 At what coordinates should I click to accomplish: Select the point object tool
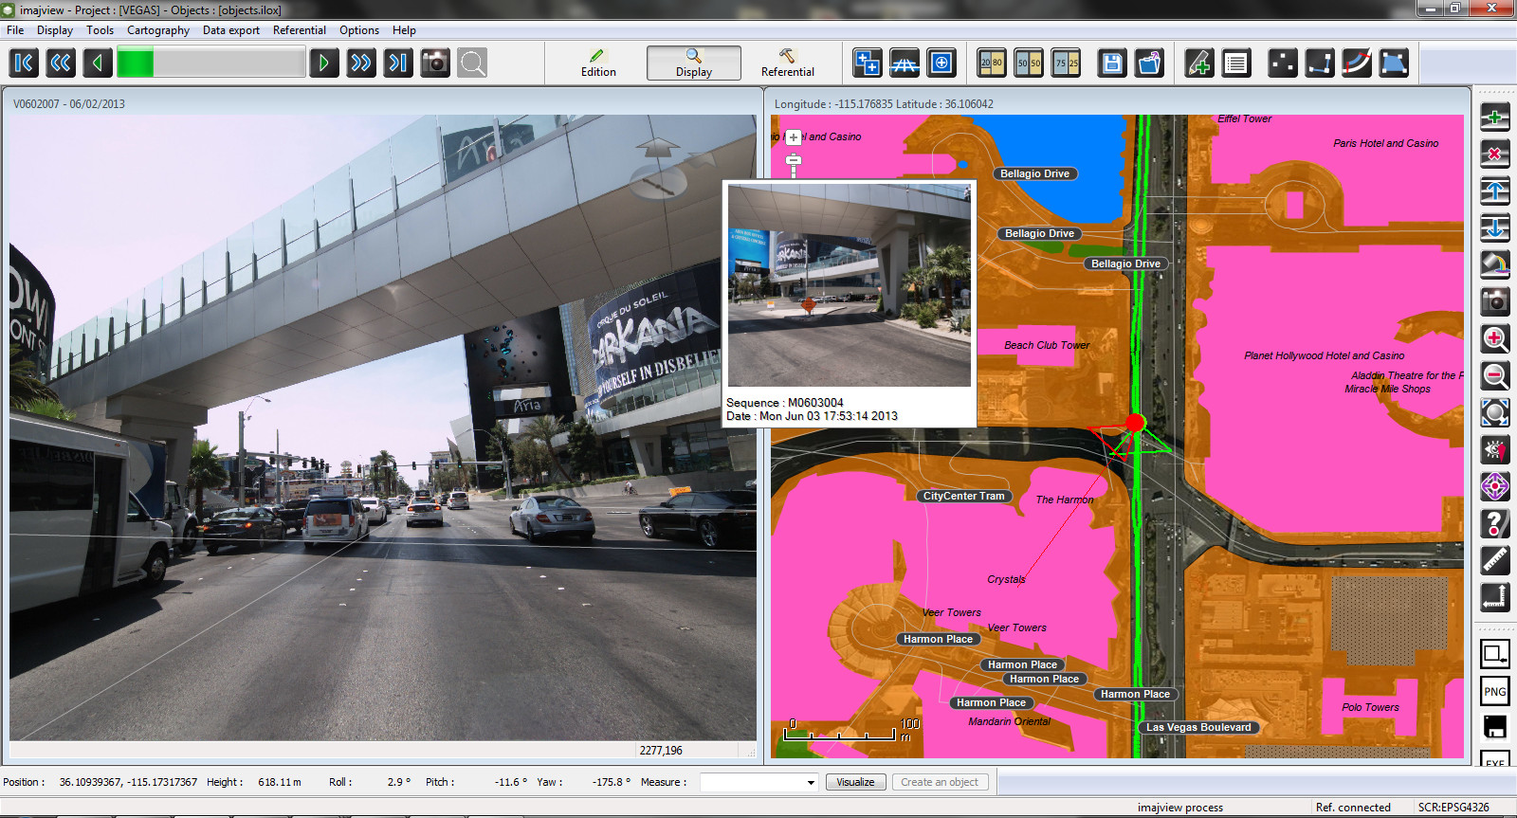point(1283,64)
